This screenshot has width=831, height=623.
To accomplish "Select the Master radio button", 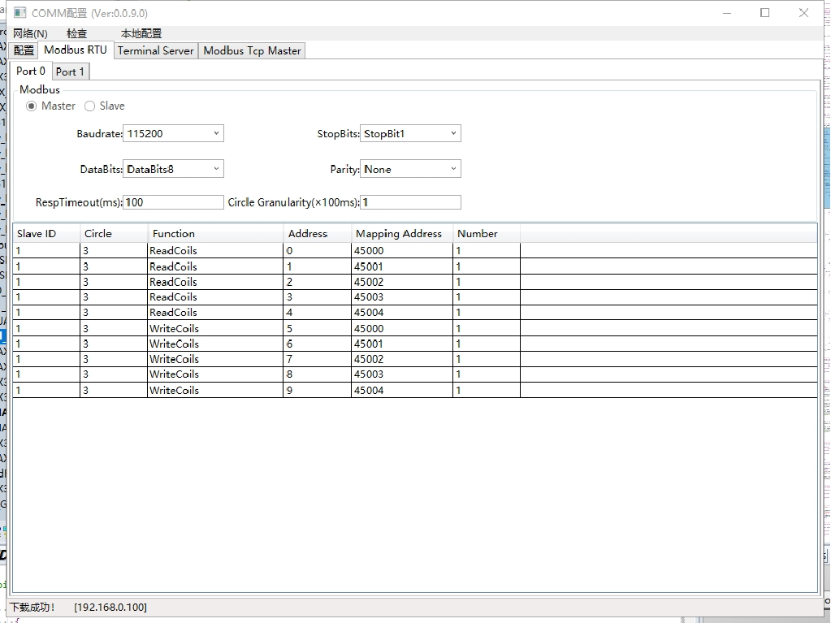I will click(x=32, y=106).
